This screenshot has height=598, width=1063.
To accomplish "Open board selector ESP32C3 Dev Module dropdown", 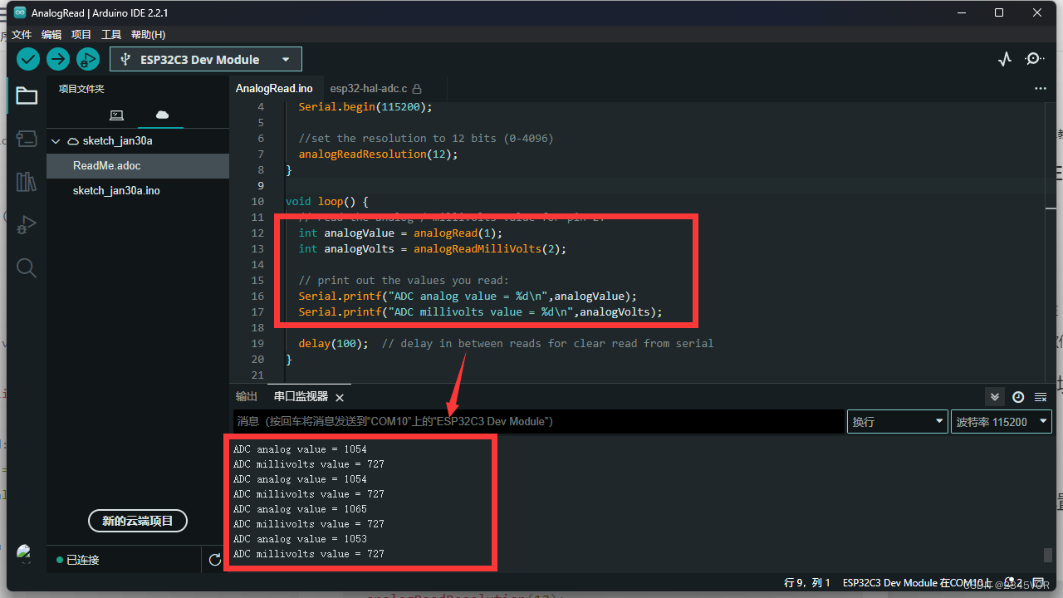I will (x=206, y=60).
